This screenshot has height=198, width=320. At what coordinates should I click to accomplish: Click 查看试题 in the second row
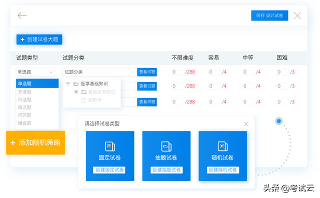click(147, 86)
